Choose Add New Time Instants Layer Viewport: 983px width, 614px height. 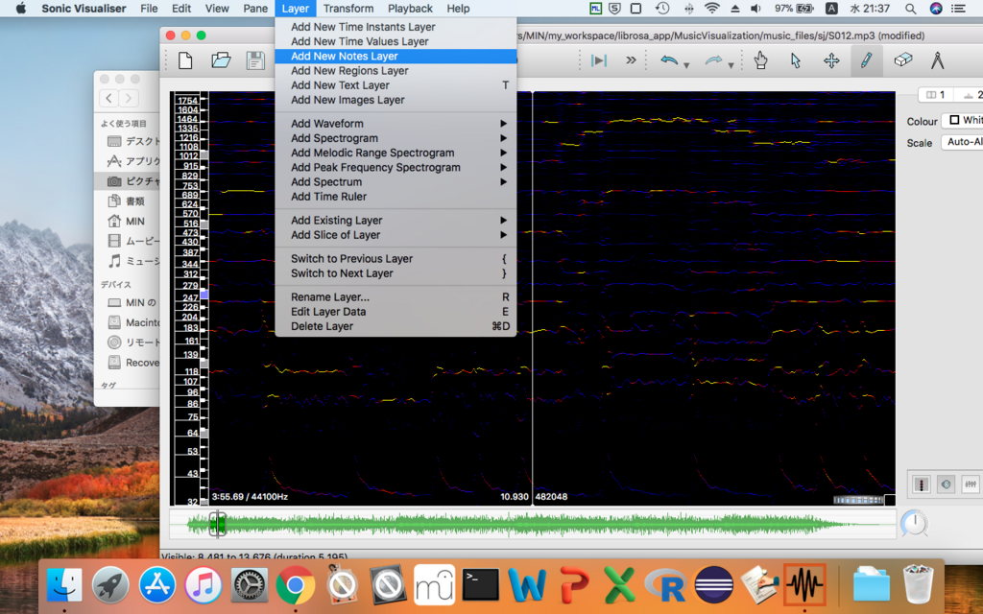[x=396, y=27]
